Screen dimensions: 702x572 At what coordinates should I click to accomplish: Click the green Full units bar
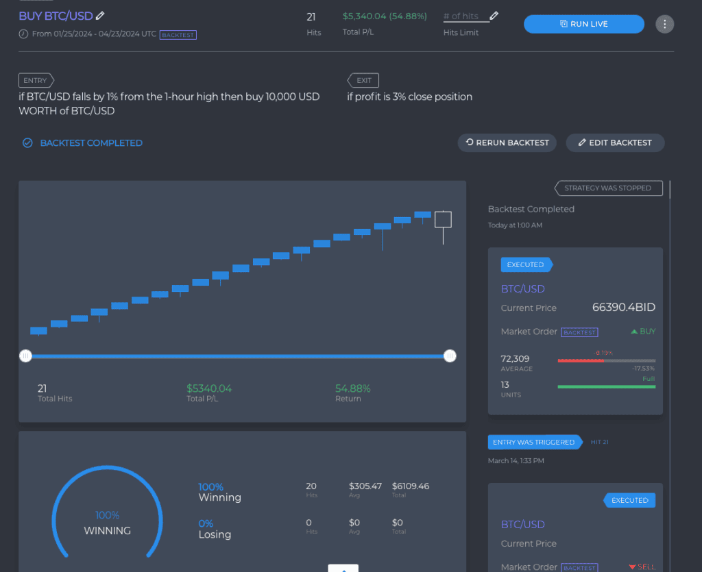pos(607,387)
